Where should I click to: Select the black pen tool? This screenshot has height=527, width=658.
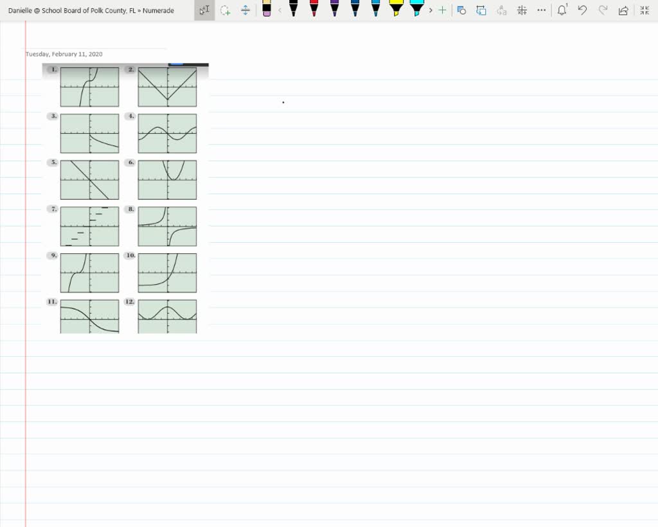293,10
